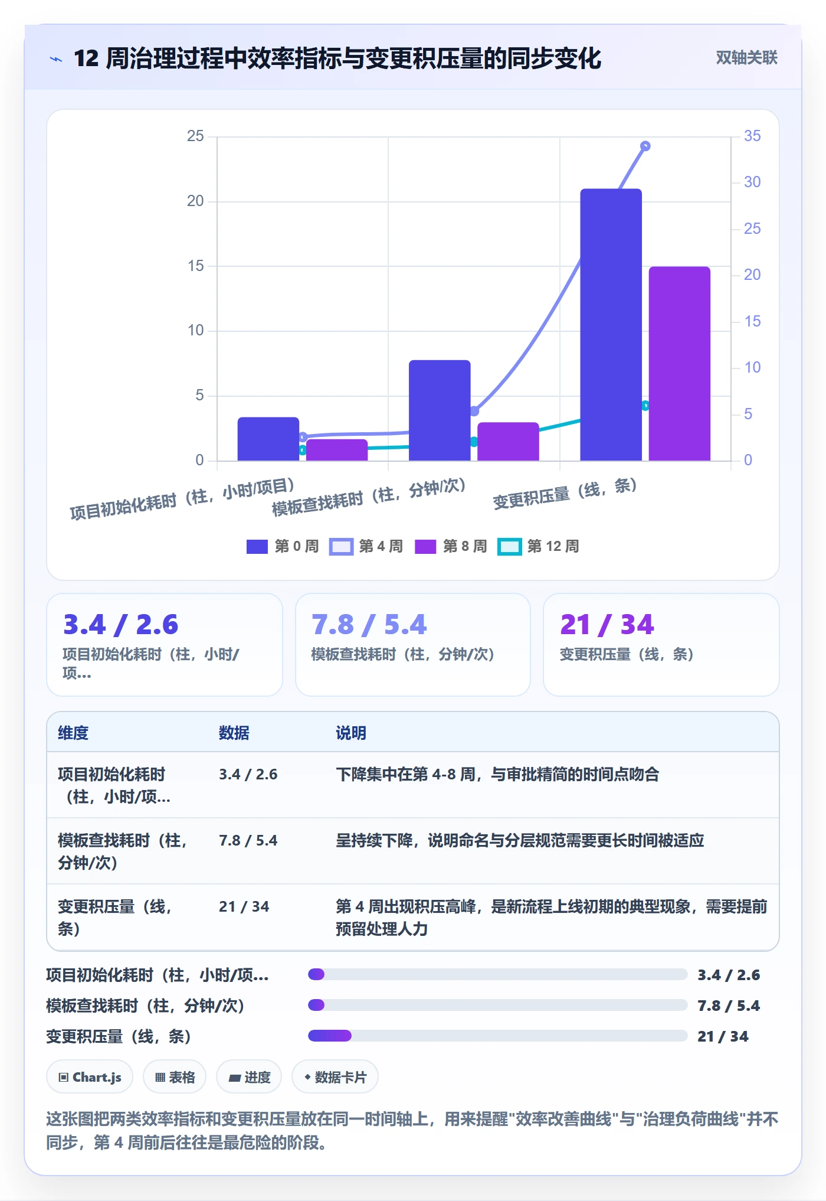Click the tallest 第 0 周 bar under 变更积压量
The height and width of the screenshot is (1201, 826).
click(611, 325)
